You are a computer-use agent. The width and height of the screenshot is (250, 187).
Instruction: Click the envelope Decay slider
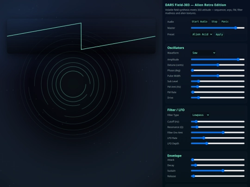(218, 165)
